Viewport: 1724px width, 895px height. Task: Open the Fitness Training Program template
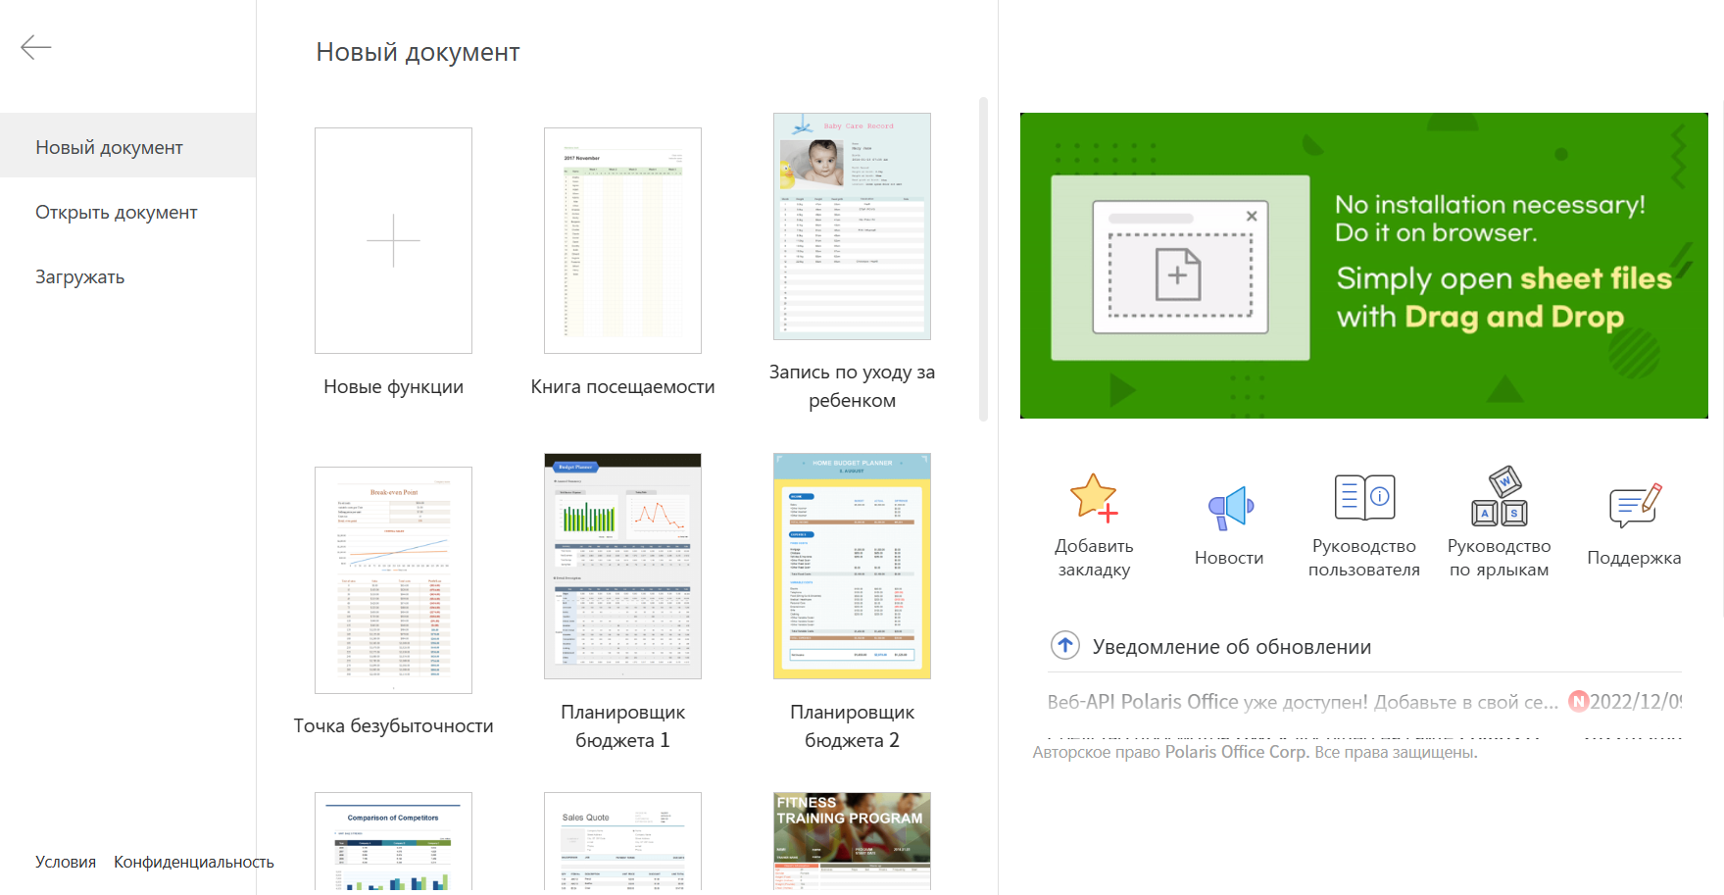pos(852,841)
